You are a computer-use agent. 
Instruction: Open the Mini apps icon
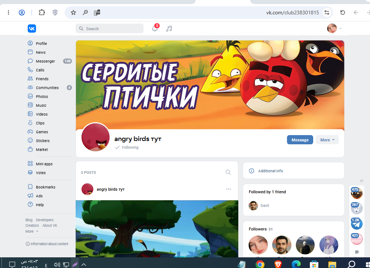(30, 164)
